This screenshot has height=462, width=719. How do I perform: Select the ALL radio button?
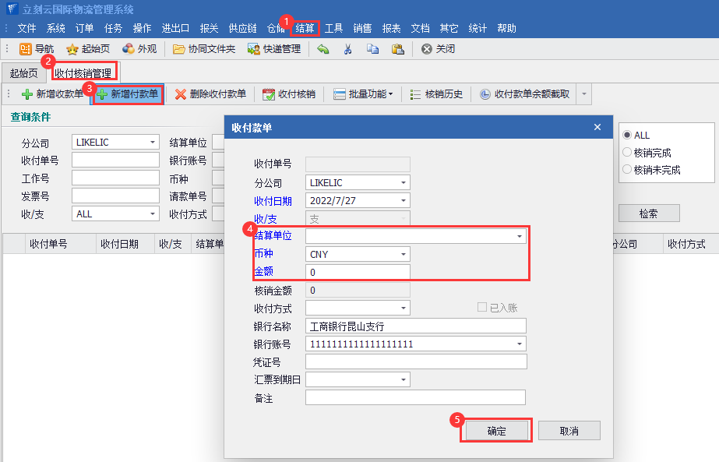627,136
